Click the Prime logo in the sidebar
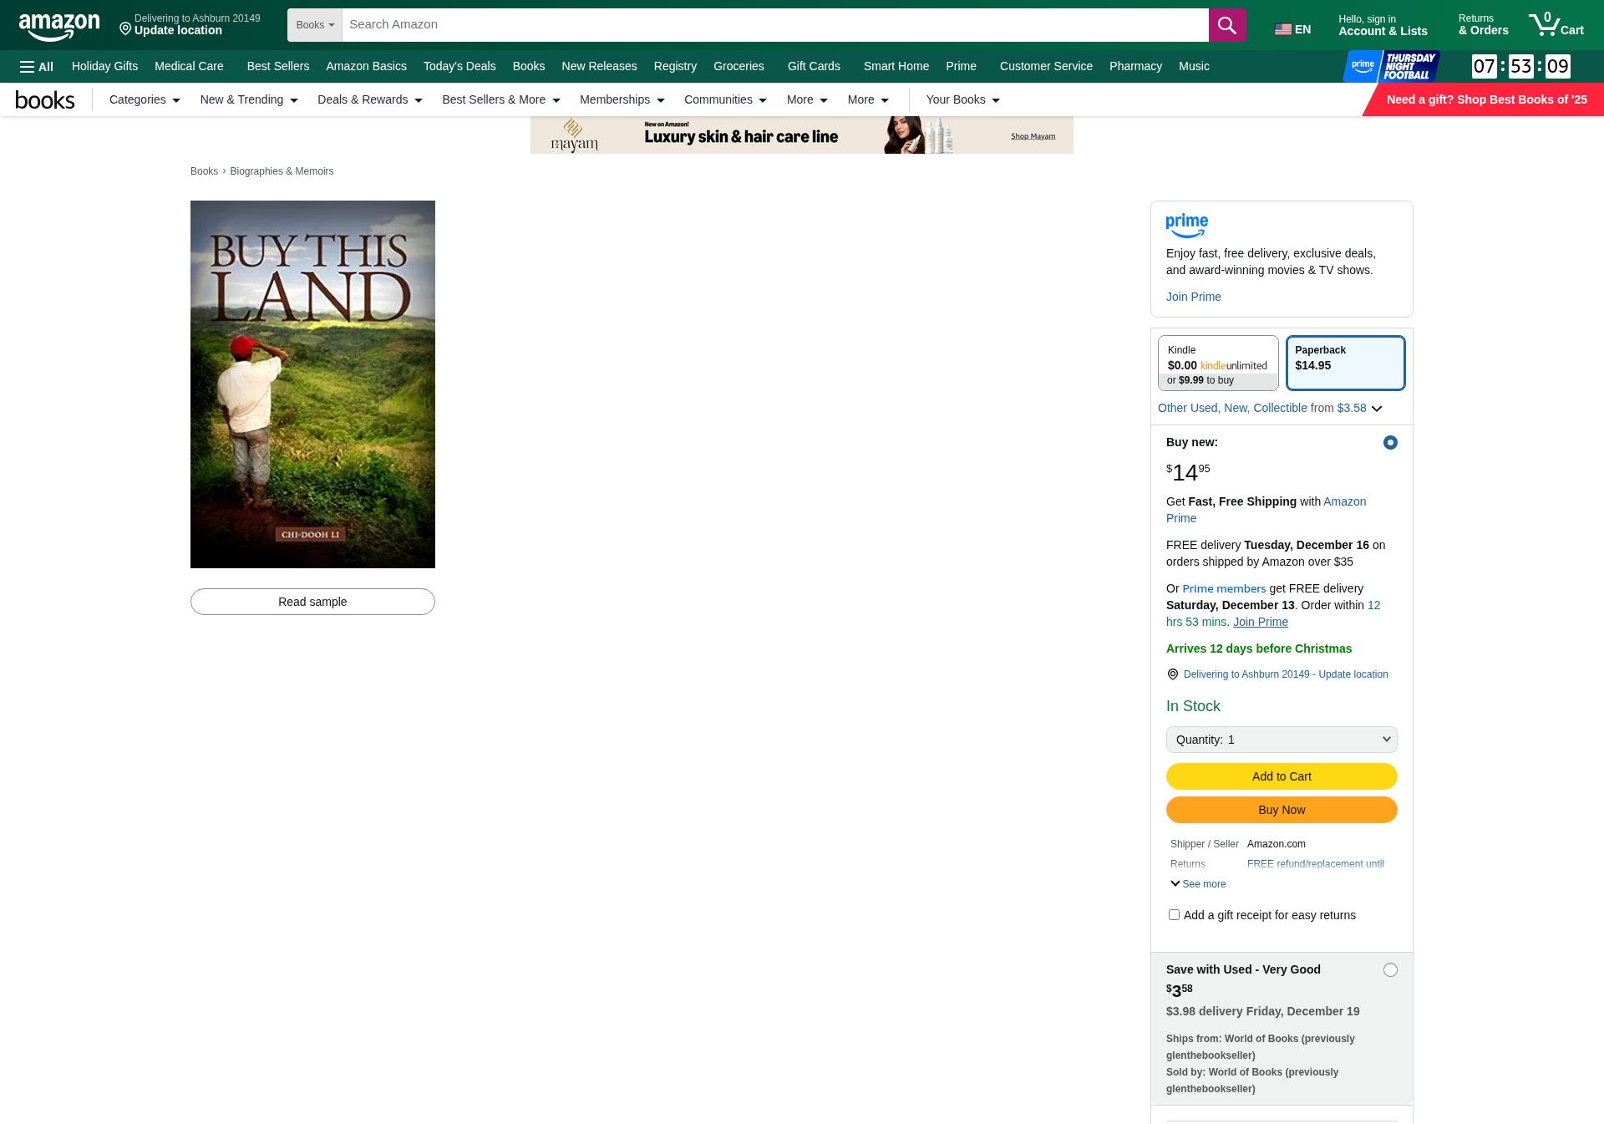Image resolution: width=1604 pixels, height=1124 pixels. click(1186, 226)
